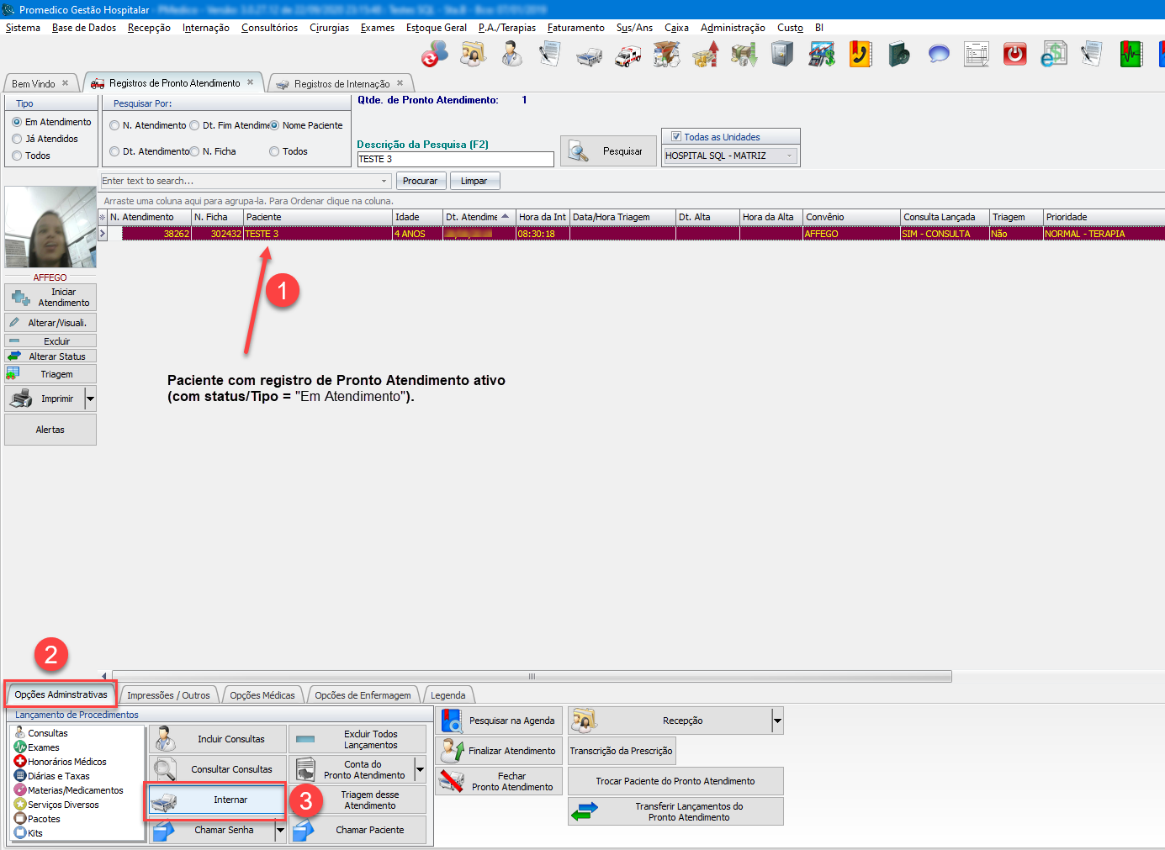Select the 'Já Atendidos' radio option
Viewport: 1165px width, 850px height.
click(x=18, y=139)
